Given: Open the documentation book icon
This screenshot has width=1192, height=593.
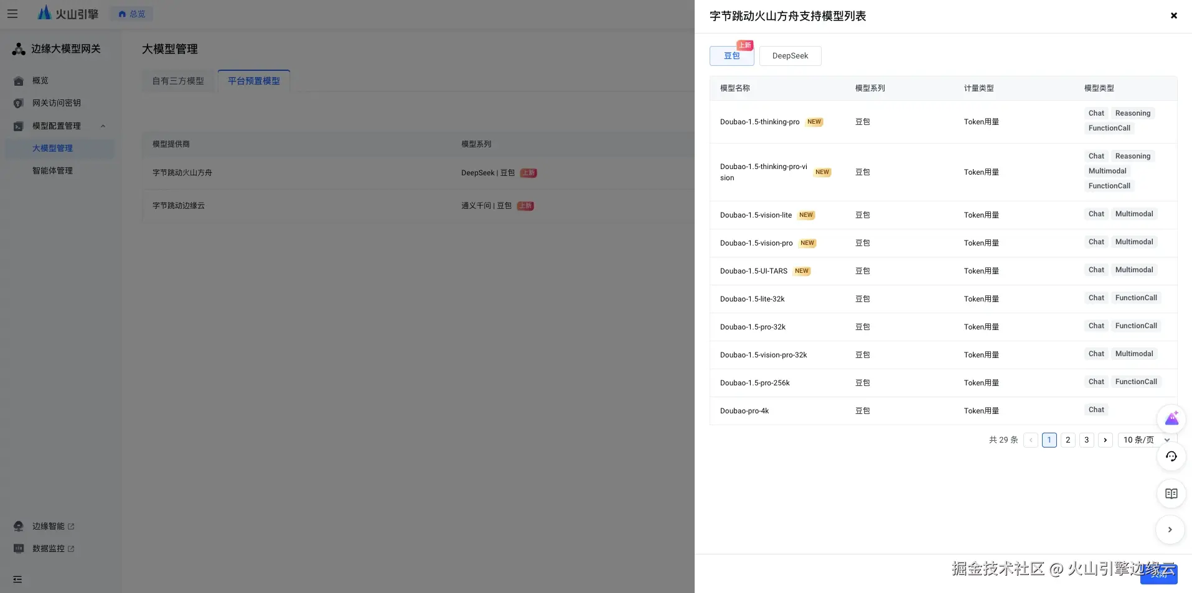Looking at the screenshot, I should point(1171,494).
